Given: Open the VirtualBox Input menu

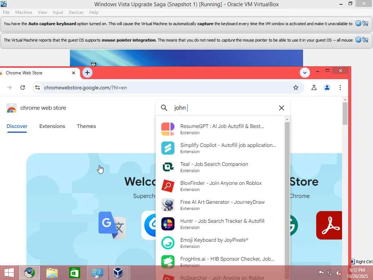Looking at the screenshot, I should click(58, 12).
